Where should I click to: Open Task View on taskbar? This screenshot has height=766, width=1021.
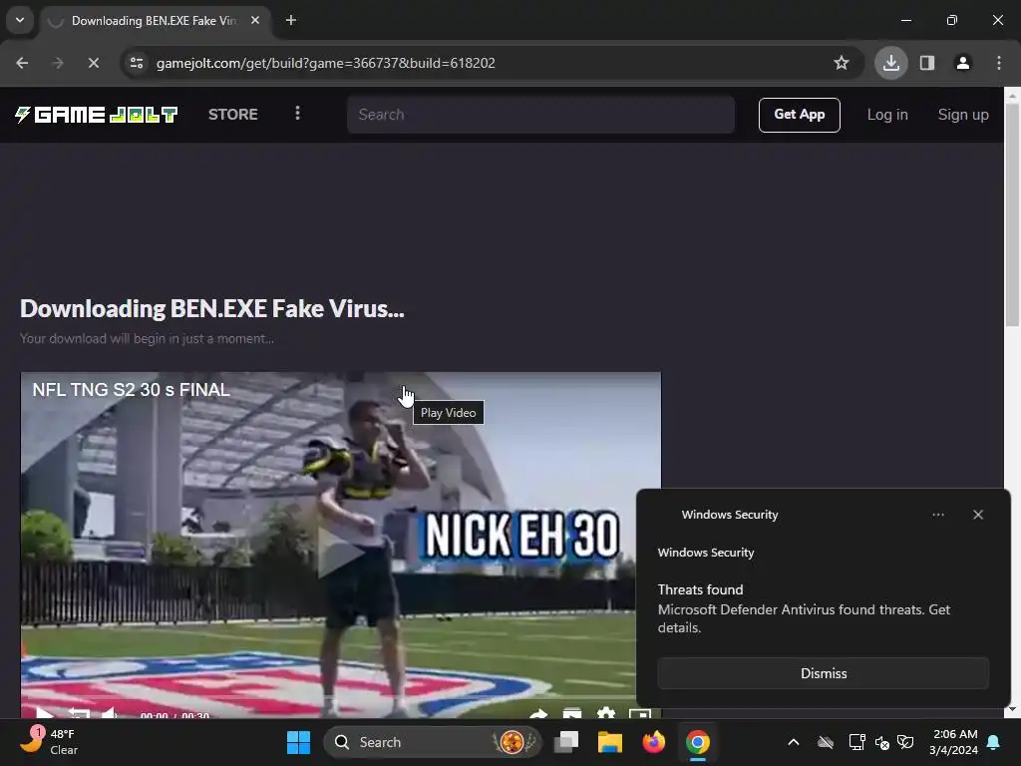[566, 742]
